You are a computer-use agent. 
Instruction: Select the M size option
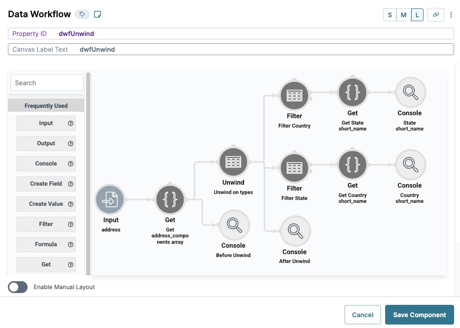tap(403, 15)
